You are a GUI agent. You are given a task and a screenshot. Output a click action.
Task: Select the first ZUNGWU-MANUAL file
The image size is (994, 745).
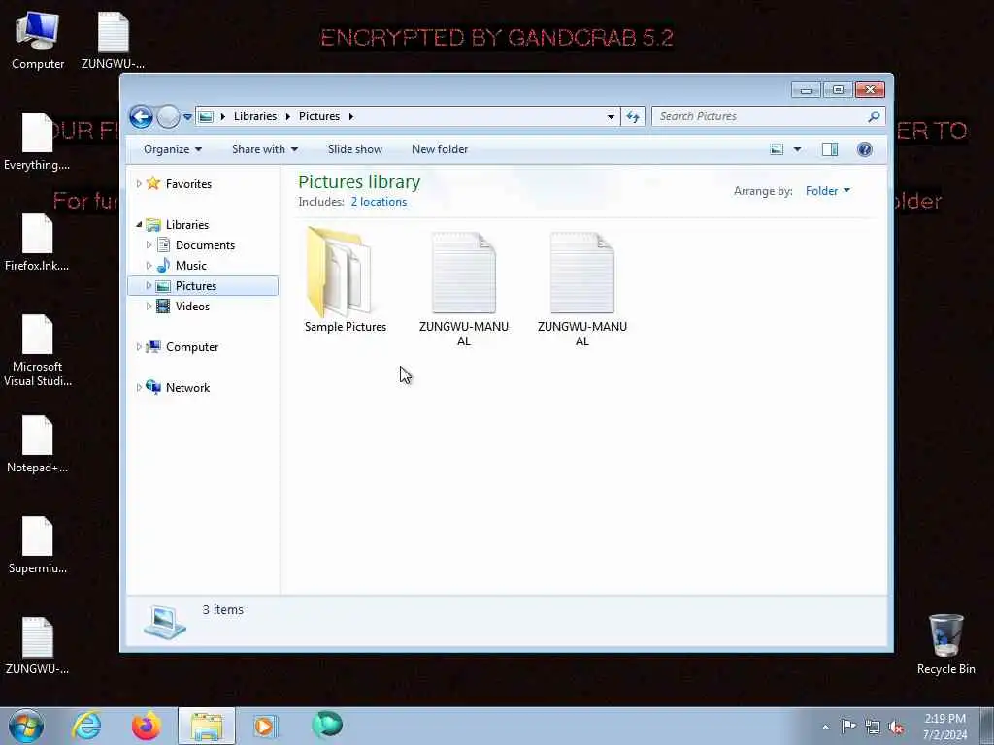click(463, 288)
